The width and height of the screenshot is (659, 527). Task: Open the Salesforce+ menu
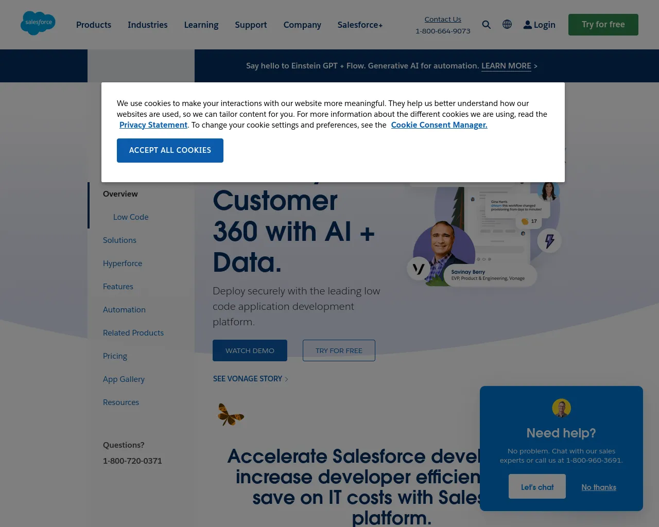pyautogui.click(x=360, y=25)
